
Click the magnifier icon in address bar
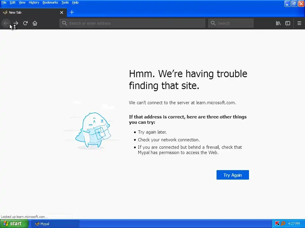pyautogui.click(x=64, y=23)
